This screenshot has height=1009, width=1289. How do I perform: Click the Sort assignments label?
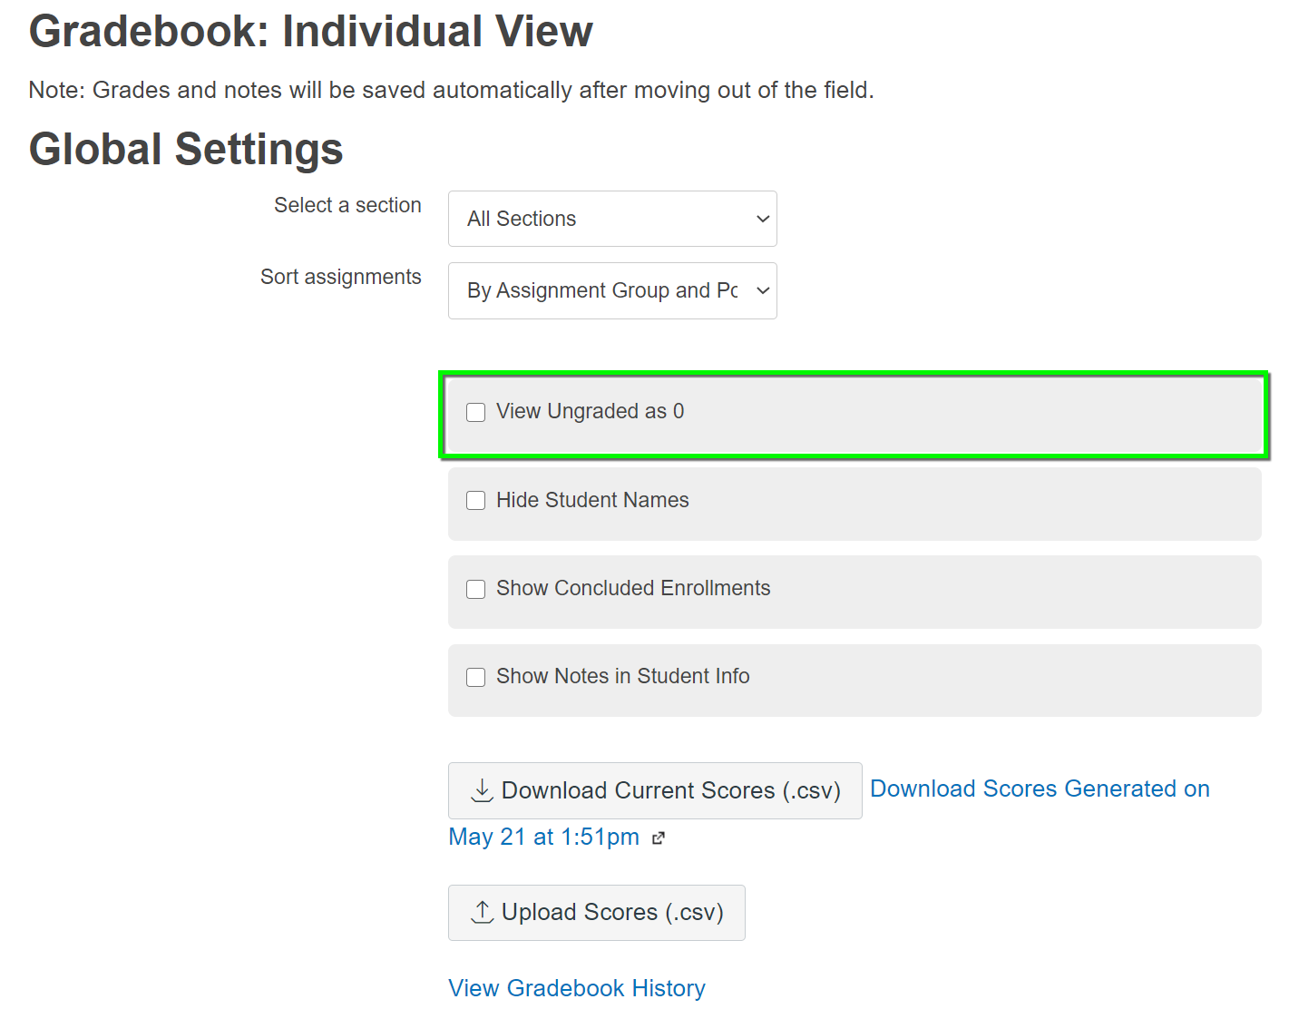(x=340, y=277)
